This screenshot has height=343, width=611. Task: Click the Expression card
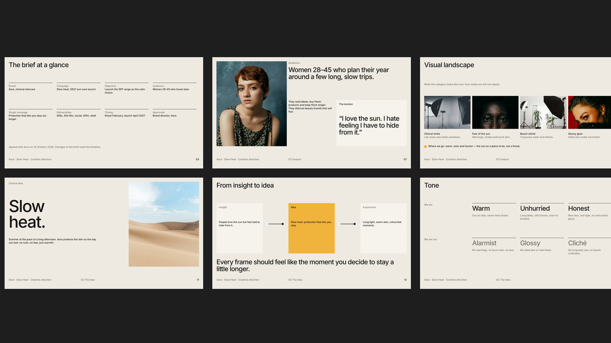pyautogui.click(x=383, y=228)
